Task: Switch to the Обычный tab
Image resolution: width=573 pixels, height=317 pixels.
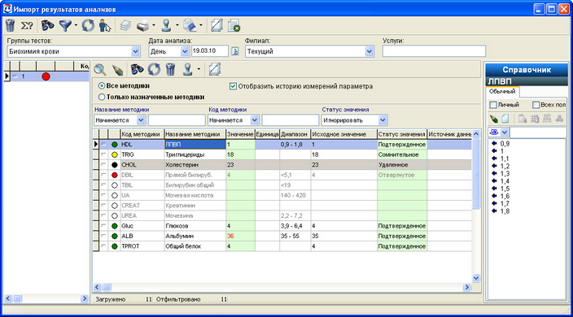Action: (502, 92)
